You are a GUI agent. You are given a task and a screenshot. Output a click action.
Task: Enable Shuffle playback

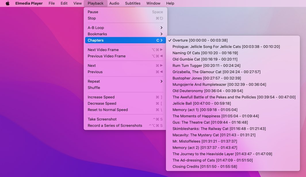point(93,87)
